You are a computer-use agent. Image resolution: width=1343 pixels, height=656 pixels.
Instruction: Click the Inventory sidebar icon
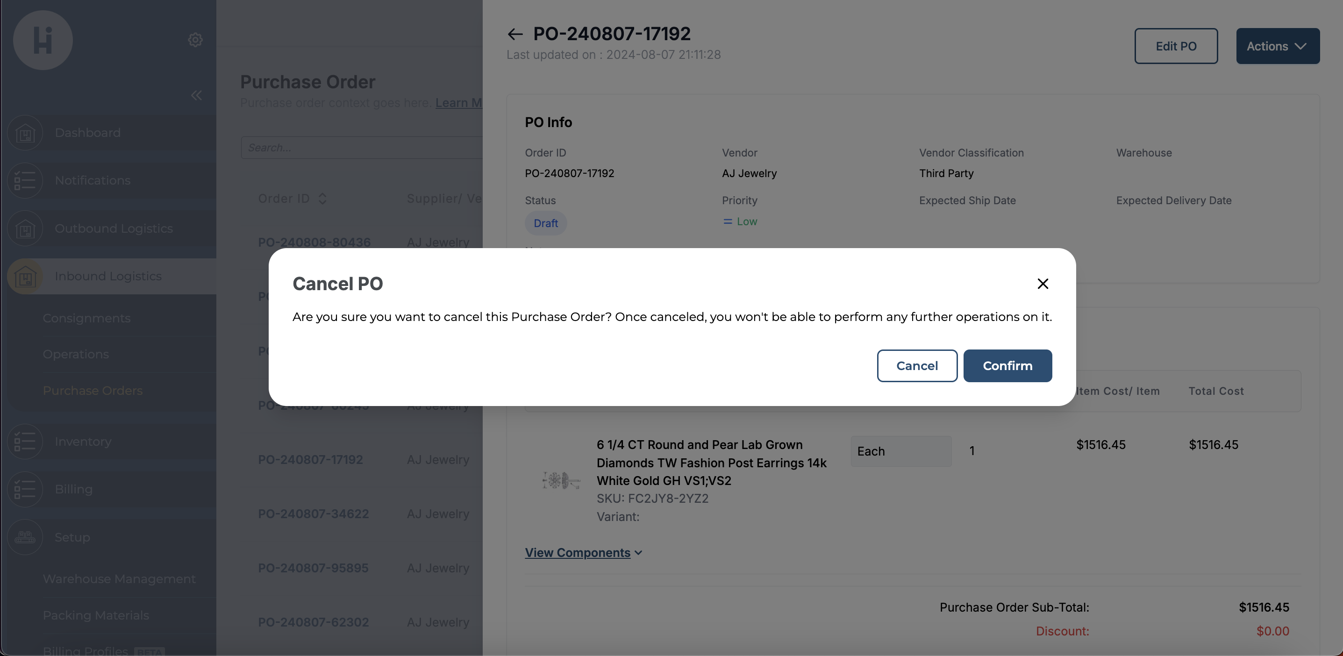(25, 441)
